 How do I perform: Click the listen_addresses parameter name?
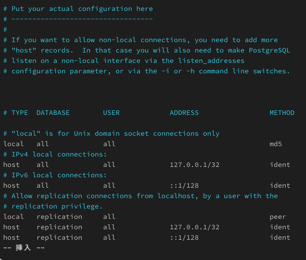[211, 61]
